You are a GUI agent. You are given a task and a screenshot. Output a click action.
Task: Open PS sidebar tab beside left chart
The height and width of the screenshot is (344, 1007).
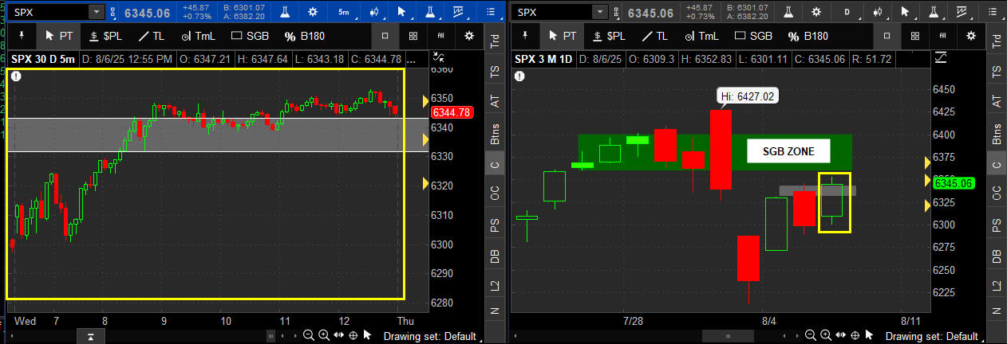click(x=495, y=224)
